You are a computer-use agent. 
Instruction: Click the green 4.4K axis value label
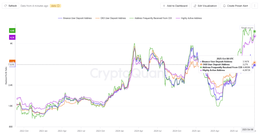(12, 30)
